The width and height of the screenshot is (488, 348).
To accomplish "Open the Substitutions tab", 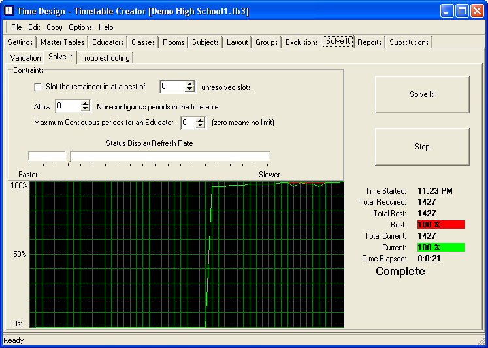I will [x=409, y=42].
